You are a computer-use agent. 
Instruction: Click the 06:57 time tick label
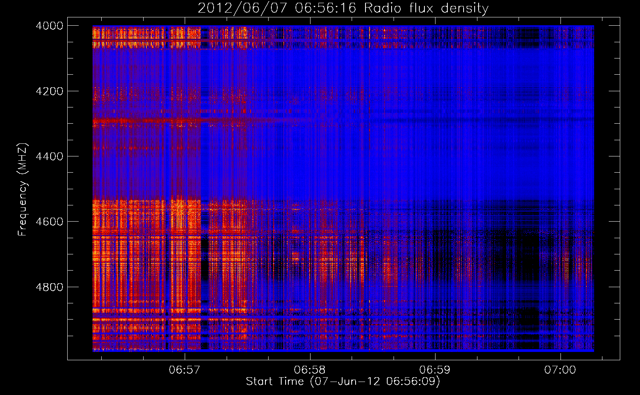click(x=185, y=370)
